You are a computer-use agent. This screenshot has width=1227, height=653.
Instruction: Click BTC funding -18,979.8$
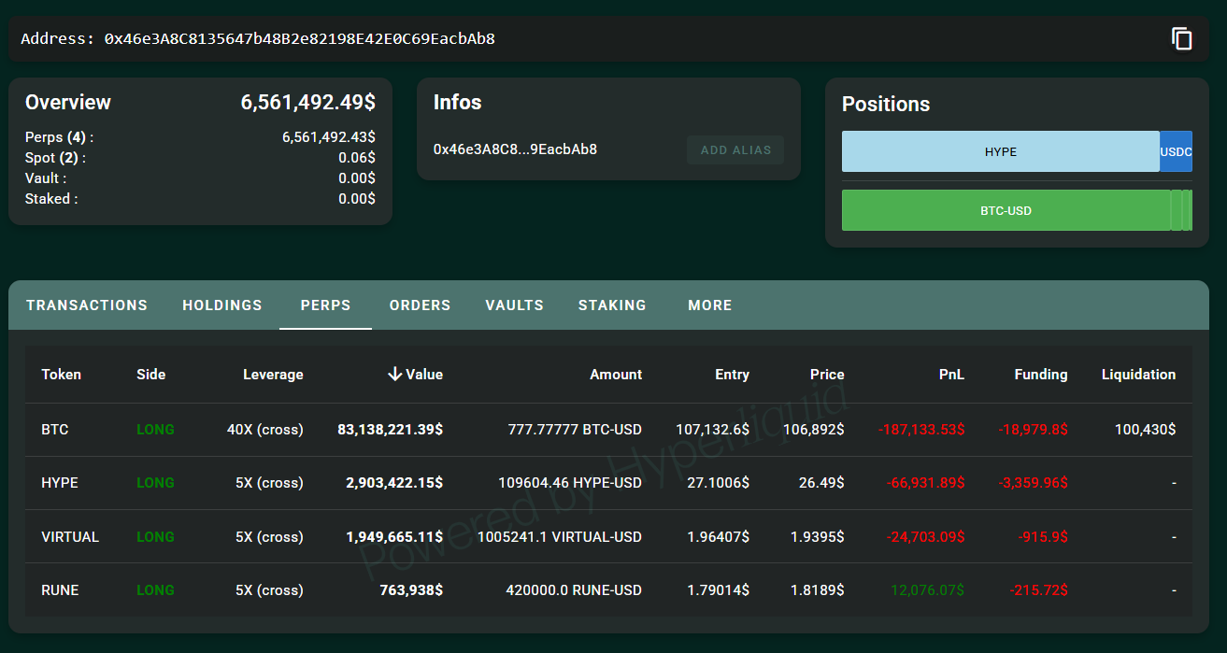click(1034, 430)
